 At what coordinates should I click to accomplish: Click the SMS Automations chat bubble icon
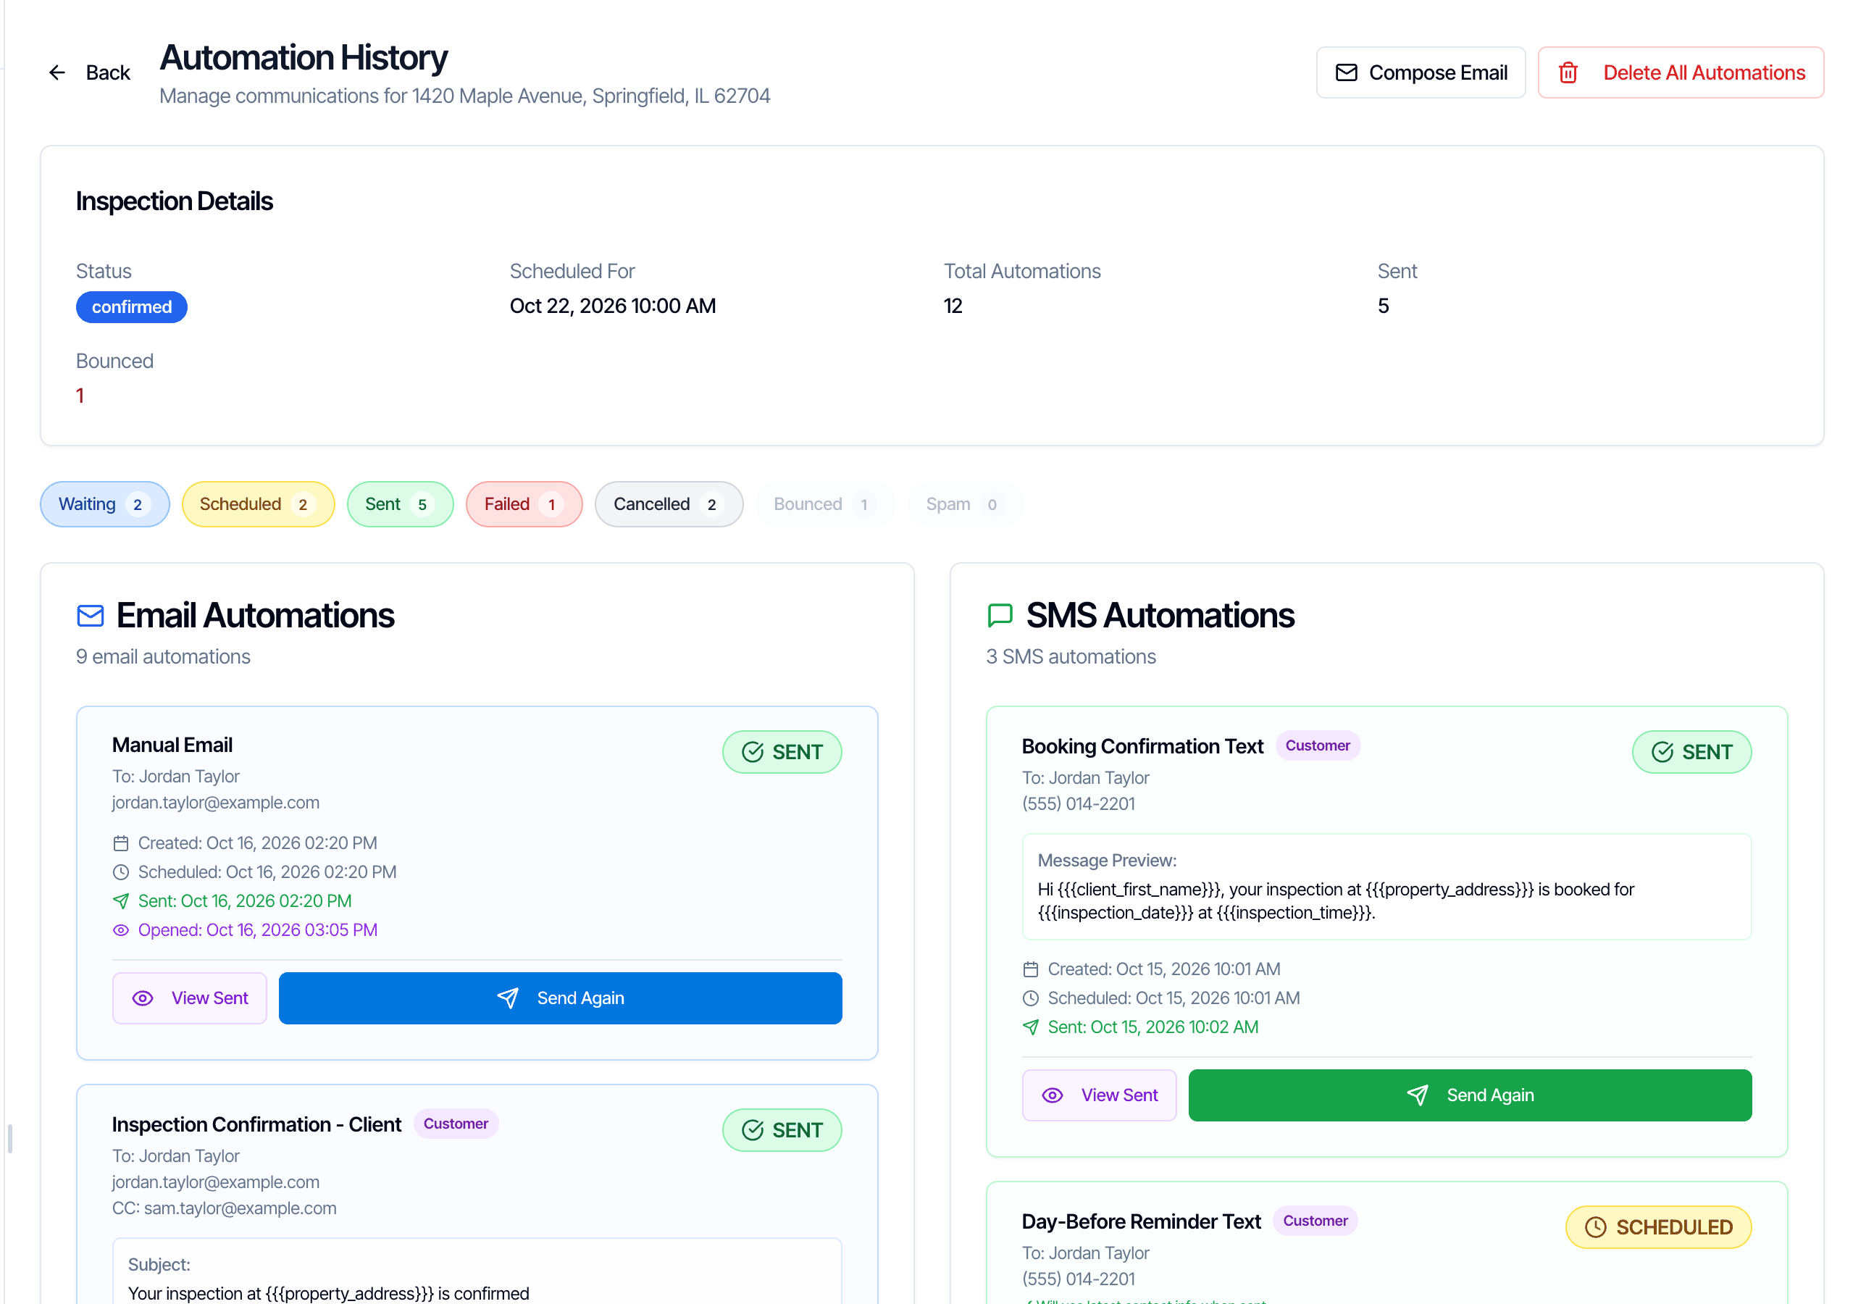coord(1000,616)
